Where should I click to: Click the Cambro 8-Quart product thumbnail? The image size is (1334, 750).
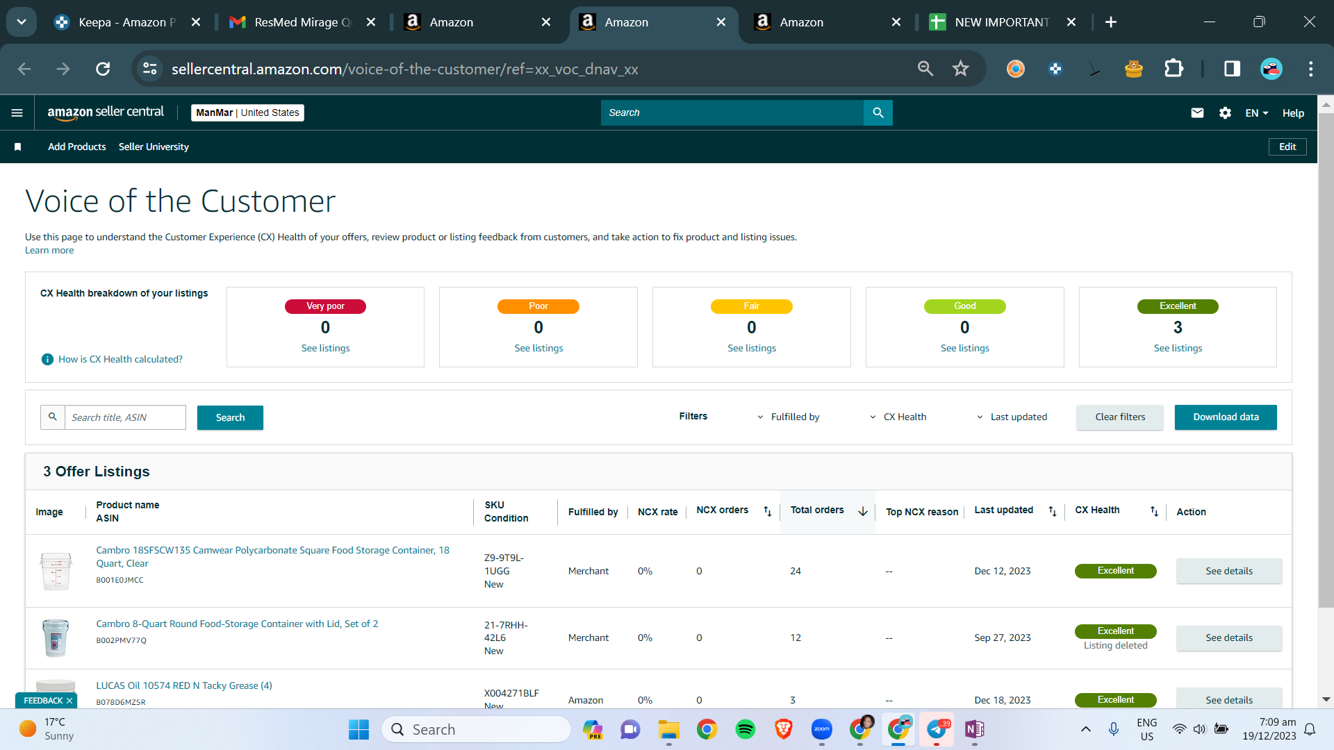tap(56, 638)
